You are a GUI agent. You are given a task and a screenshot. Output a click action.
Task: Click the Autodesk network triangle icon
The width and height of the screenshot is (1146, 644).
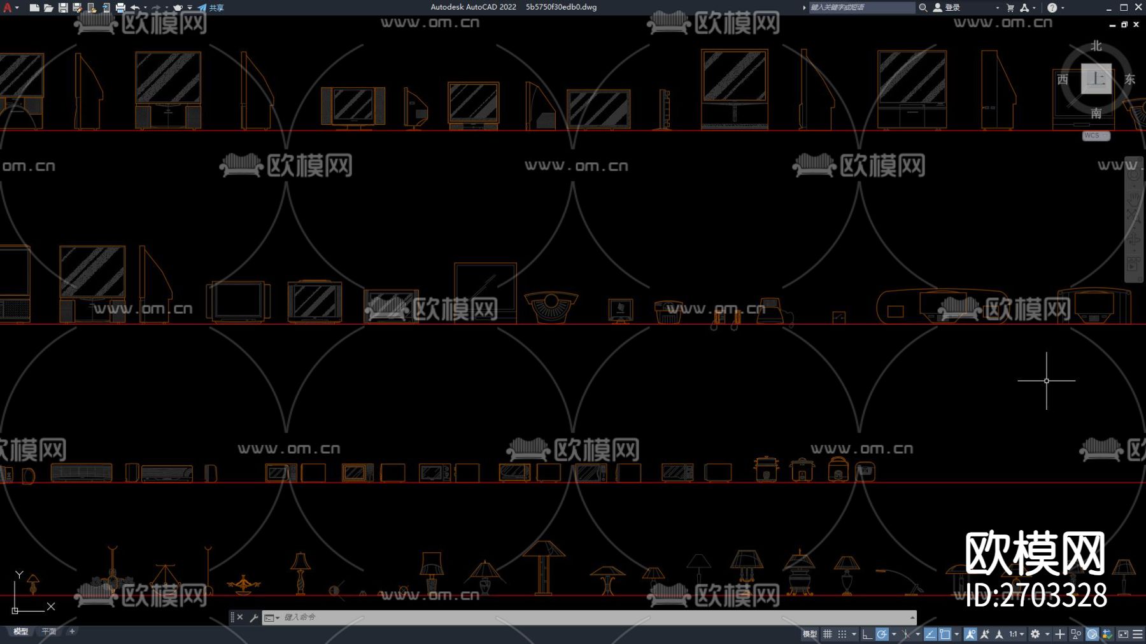tap(1024, 8)
